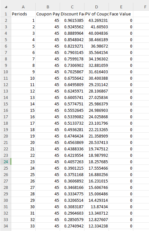Select cell with value 16.231015
Viewport: 149px width, 231px height.
pos(96,181)
